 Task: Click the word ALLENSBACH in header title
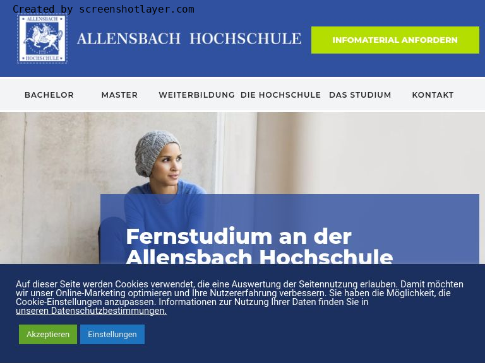(129, 39)
